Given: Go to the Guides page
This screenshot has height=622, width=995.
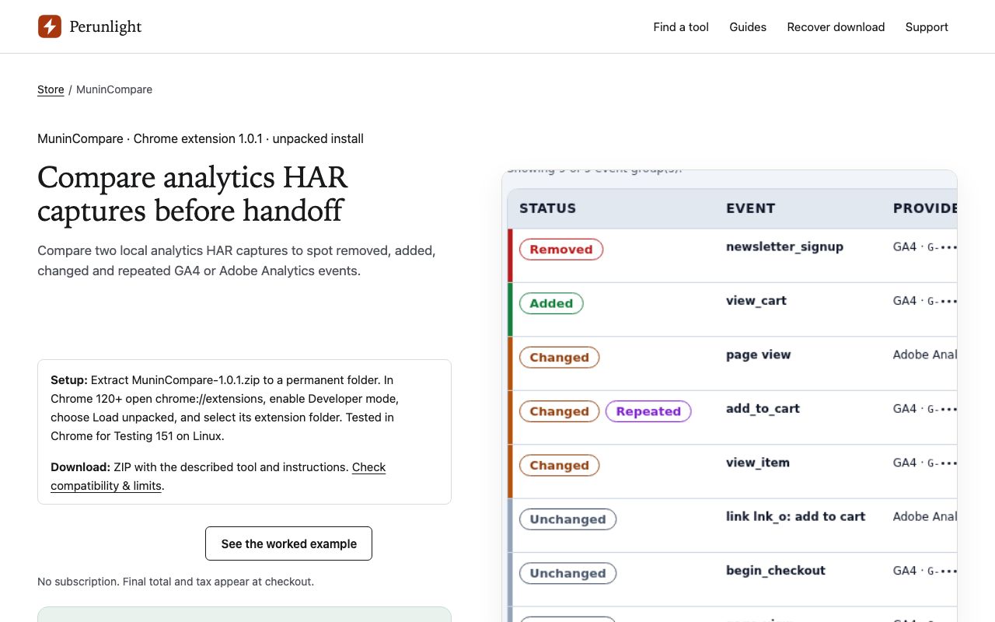Looking at the screenshot, I should 748,26.
